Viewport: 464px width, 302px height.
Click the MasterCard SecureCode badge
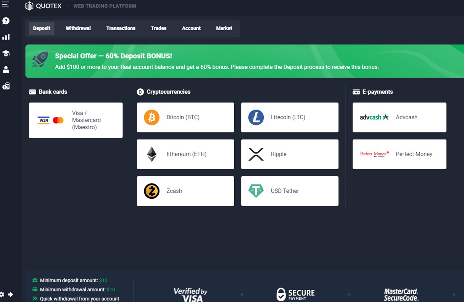point(401,294)
